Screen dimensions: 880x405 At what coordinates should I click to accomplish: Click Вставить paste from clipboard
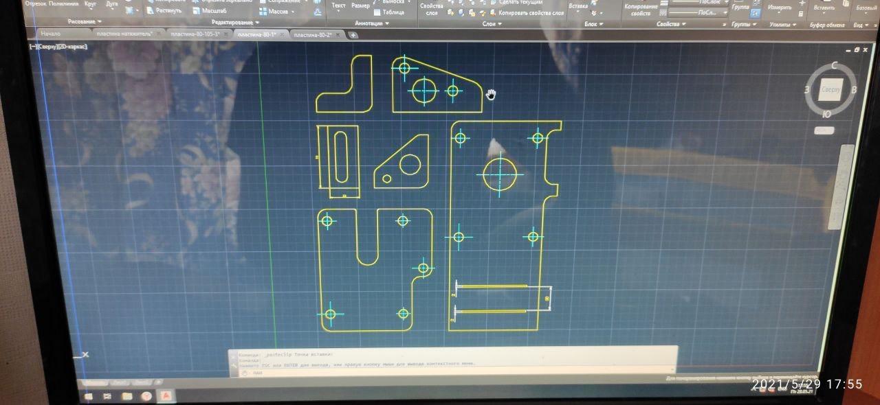coord(824,8)
